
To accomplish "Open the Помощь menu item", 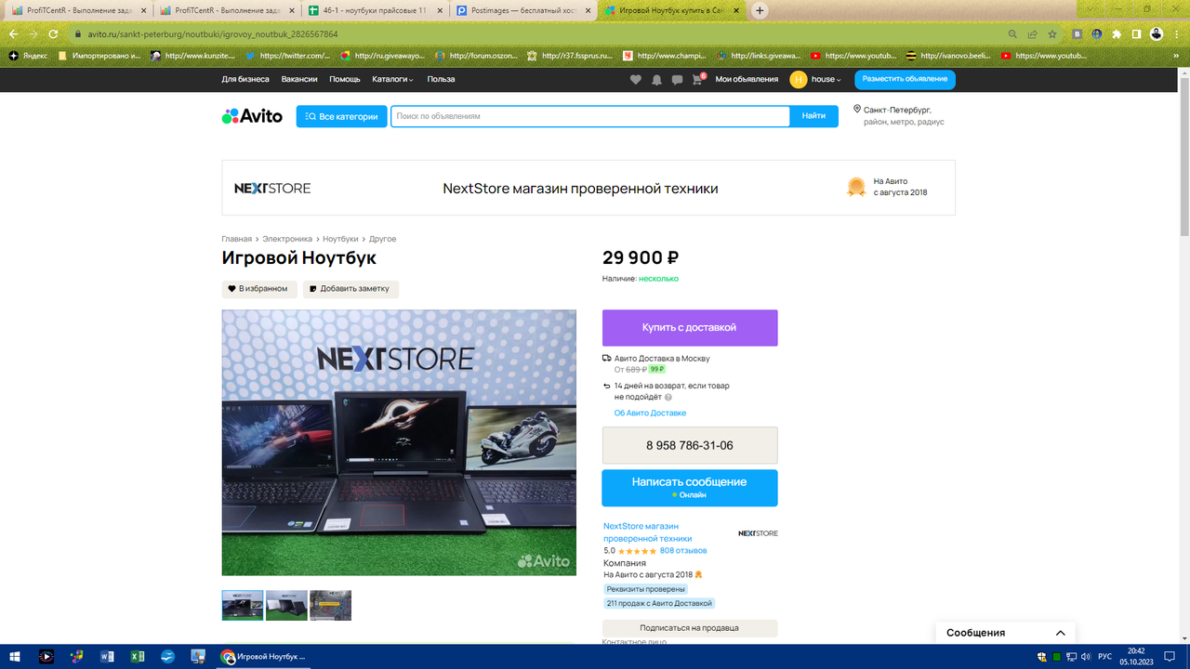I will point(345,80).
